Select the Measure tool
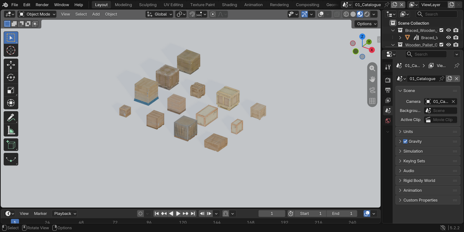Image resolution: width=464 pixels, height=232 pixels. coord(11,130)
